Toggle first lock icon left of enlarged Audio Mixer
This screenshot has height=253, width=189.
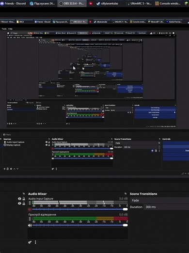[24, 199]
